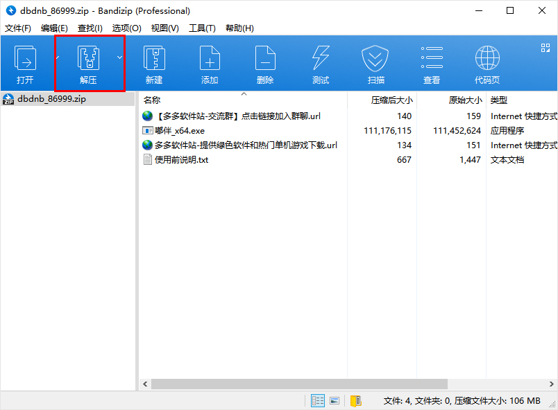Select dbdnb_86999.zip in the tree panel
The width and height of the screenshot is (558, 410).
click(67, 99)
